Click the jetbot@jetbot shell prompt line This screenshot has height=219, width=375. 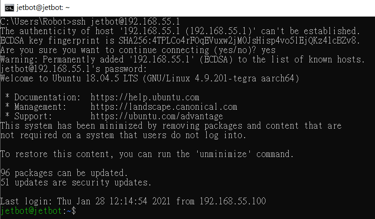point(38,211)
